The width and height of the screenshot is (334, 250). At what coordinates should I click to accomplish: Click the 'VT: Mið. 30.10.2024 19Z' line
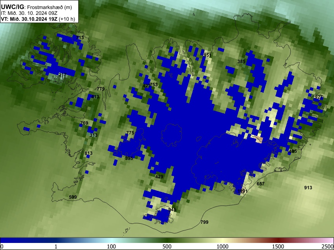(29, 19)
